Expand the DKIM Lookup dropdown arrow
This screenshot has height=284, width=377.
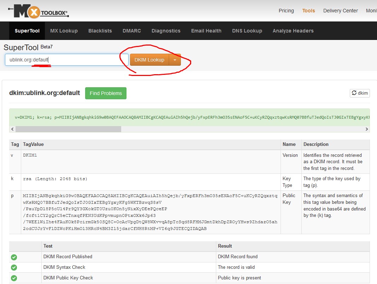coord(175,60)
